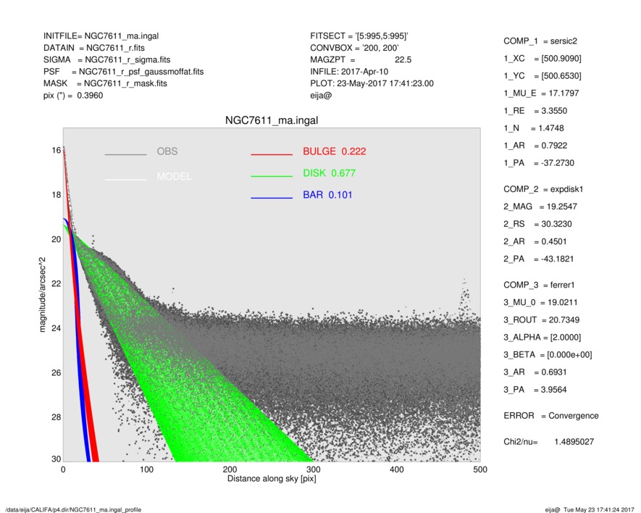641x513 pixels.
Task: Click the MASK = NGC7611_r_mask.fits line
Action: point(105,83)
